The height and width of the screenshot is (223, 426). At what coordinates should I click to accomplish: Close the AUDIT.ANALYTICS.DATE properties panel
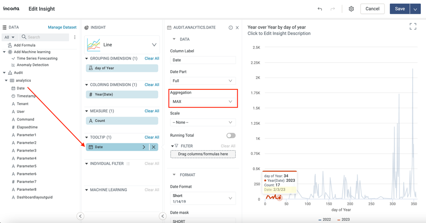[x=237, y=28]
